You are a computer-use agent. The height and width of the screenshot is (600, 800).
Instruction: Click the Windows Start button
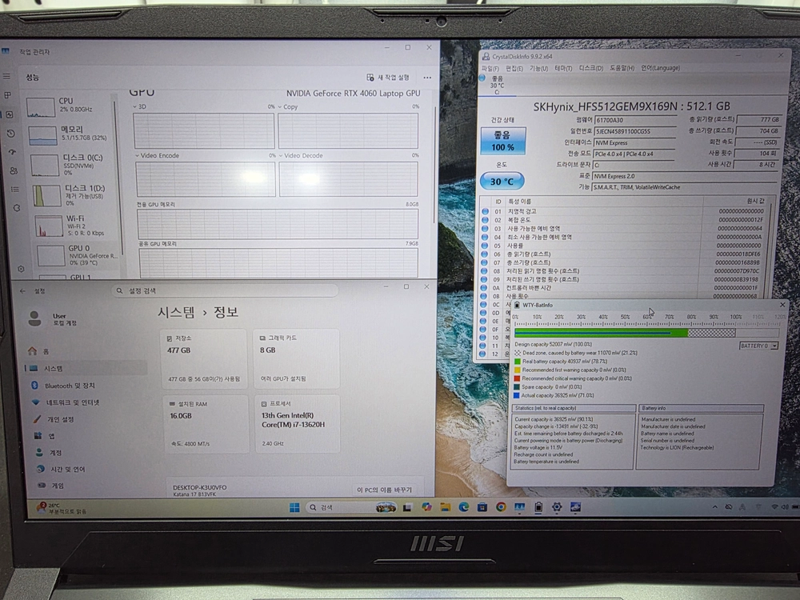click(x=294, y=508)
